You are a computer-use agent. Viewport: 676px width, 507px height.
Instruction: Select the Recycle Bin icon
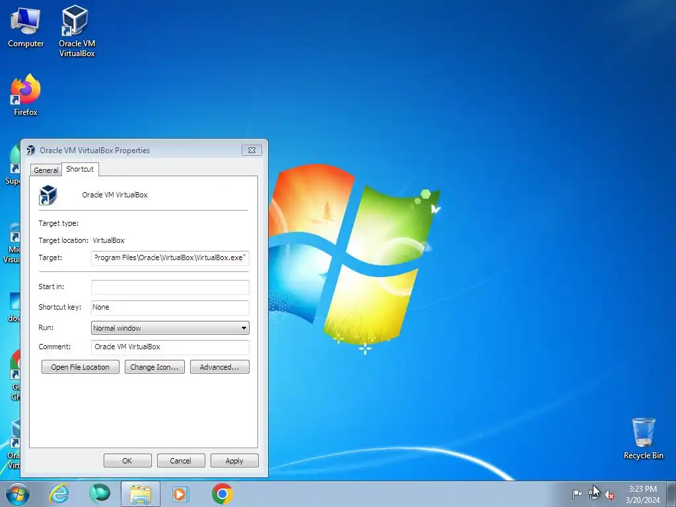point(643,438)
